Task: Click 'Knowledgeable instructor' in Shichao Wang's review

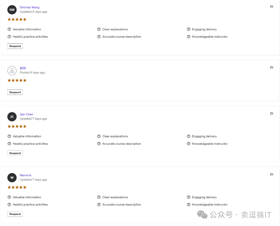Action: point(210,37)
